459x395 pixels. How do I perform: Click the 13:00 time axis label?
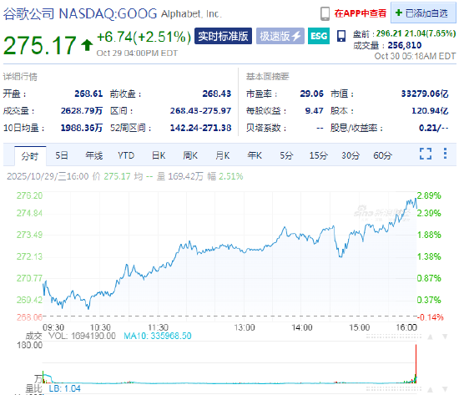245,327
